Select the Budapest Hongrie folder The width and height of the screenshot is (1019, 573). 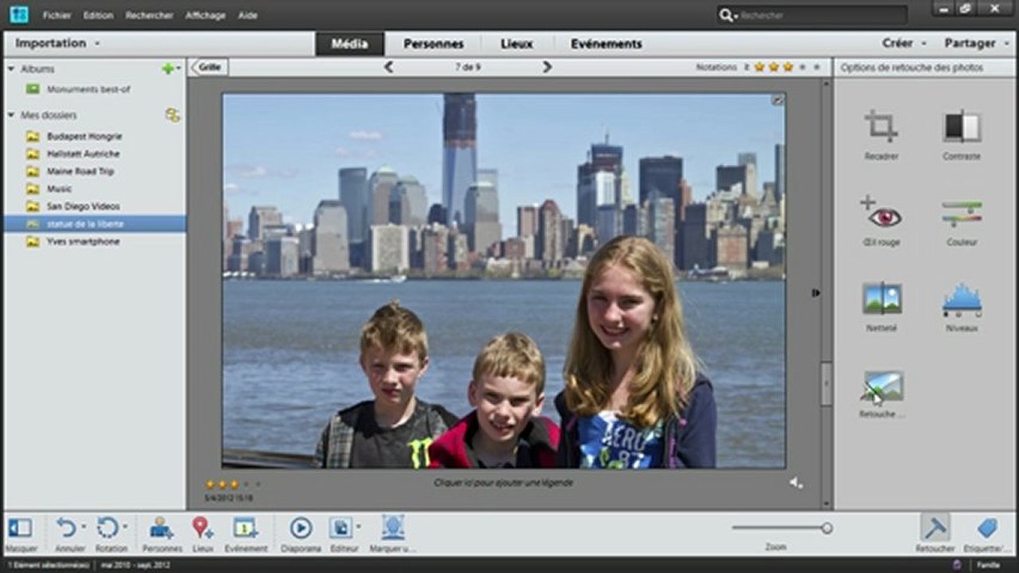point(84,136)
